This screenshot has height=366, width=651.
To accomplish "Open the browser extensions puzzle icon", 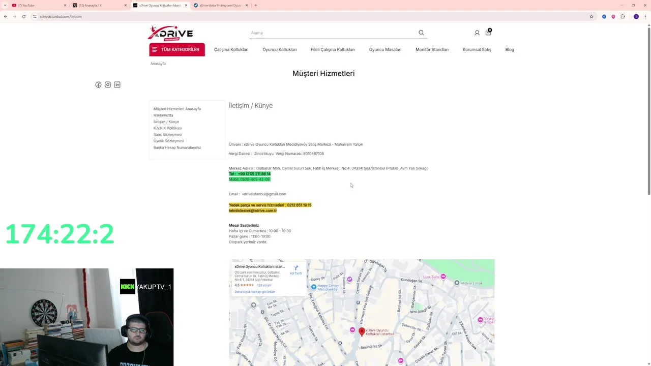I will [623, 16].
